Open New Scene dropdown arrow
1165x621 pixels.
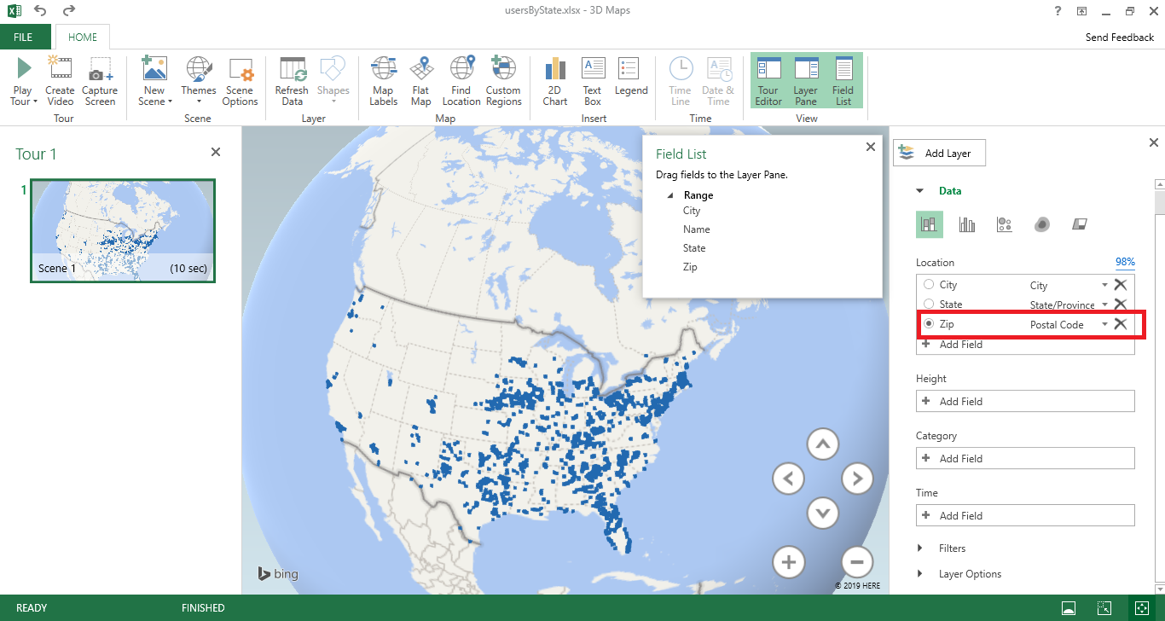(170, 102)
